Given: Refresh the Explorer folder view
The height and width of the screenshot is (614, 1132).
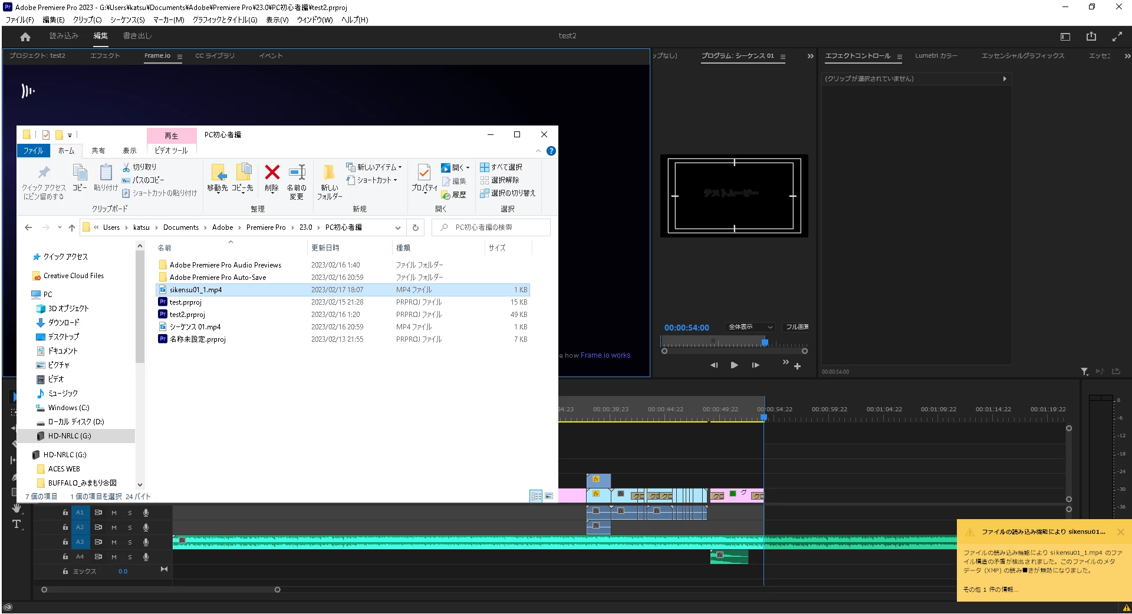Looking at the screenshot, I should tap(416, 227).
